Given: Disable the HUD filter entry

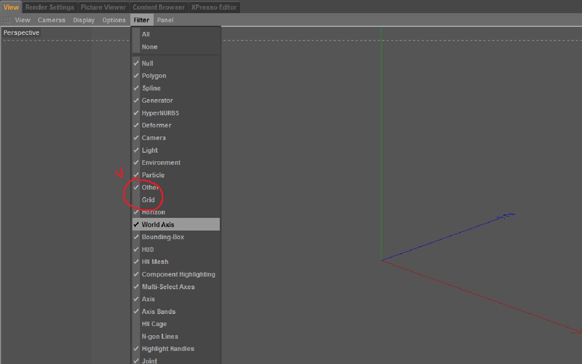Looking at the screenshot, I should click(x=148, y=249).
